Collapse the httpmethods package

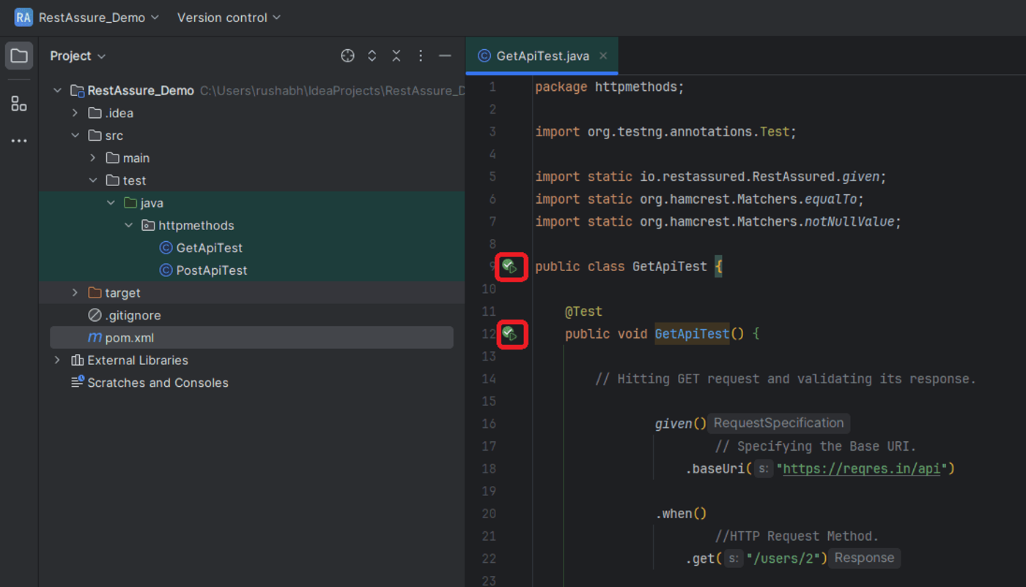click(x=129, y=226)
